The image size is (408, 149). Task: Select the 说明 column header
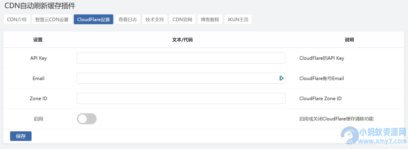point(349,40)
